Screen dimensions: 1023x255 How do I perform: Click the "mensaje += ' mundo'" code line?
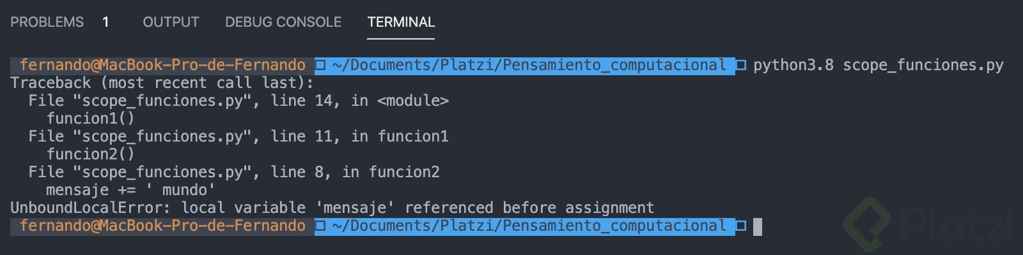(x=130, y=190)
